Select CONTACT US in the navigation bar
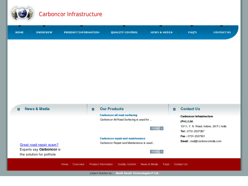This screenshot has width=248, height=186. (222, 32)
